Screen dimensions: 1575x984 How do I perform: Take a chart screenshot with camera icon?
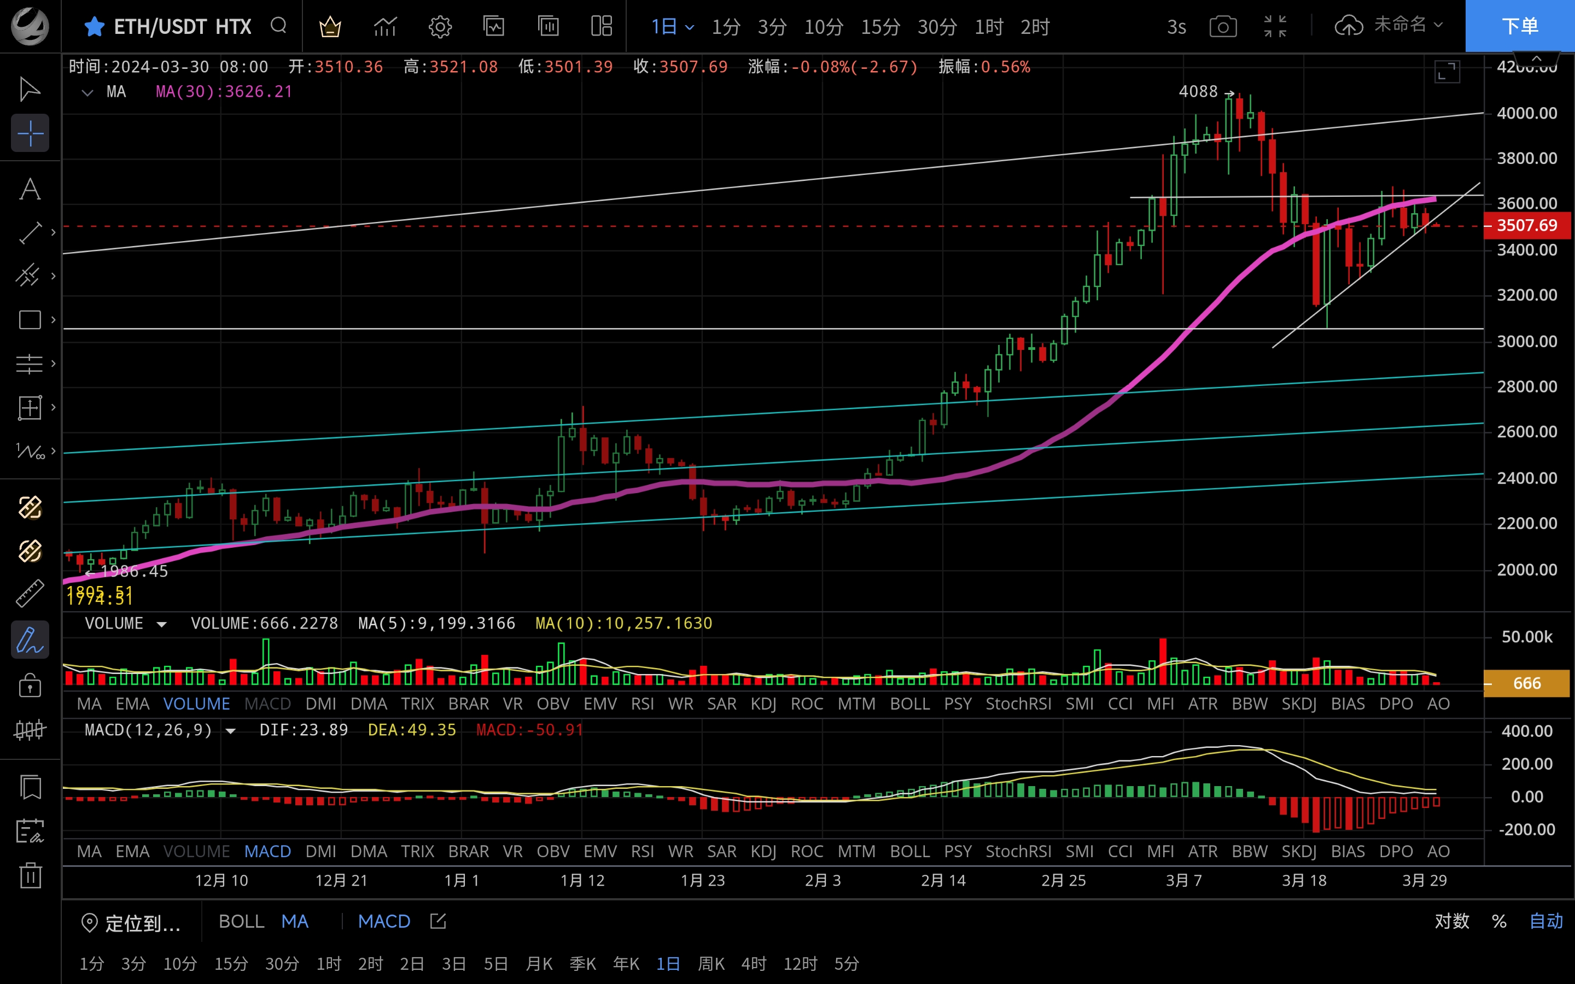[x=1223, y=27]
